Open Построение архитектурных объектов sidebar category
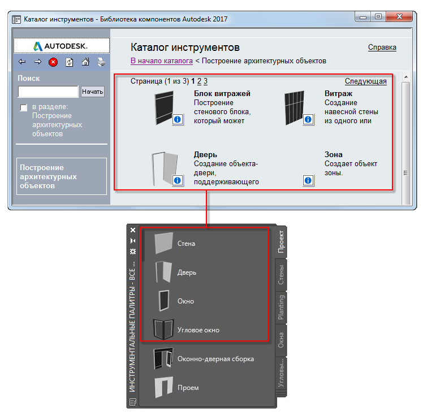 pos(62,176)
